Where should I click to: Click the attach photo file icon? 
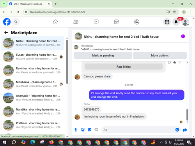tap(83, 130)
